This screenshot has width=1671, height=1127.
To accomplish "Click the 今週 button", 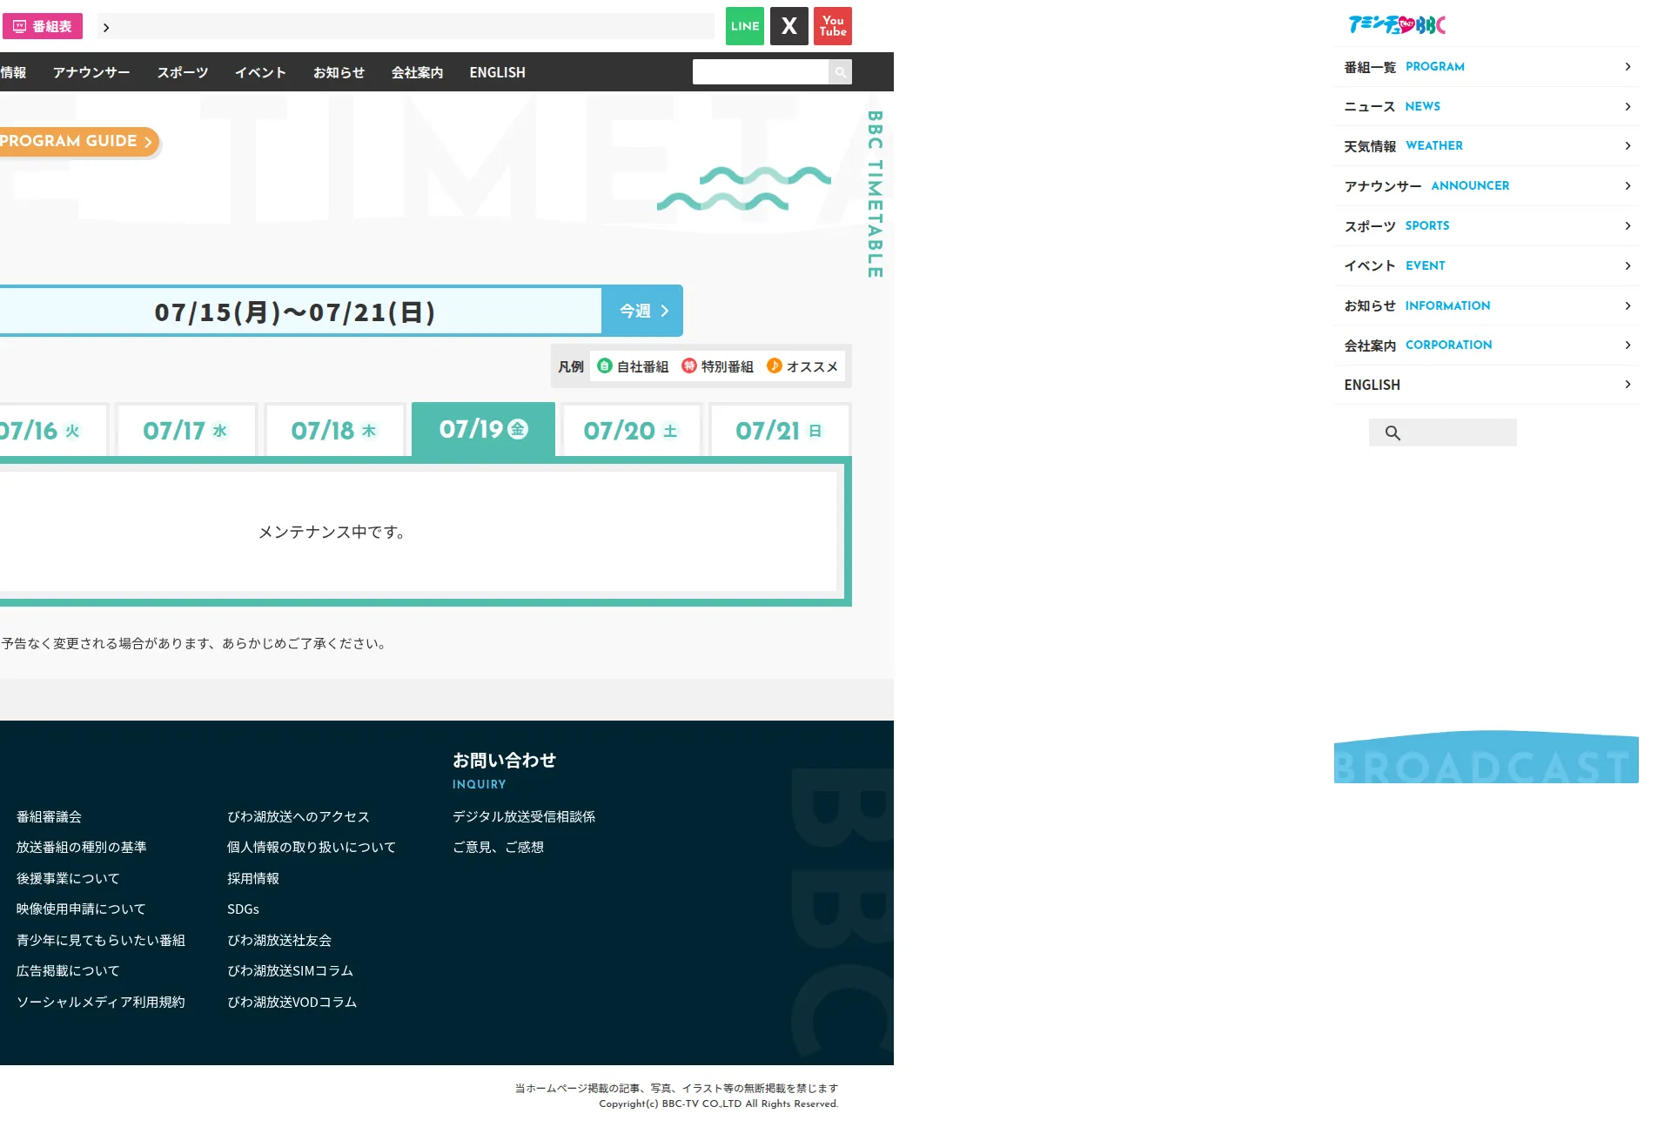I will (x=642, y=311).
